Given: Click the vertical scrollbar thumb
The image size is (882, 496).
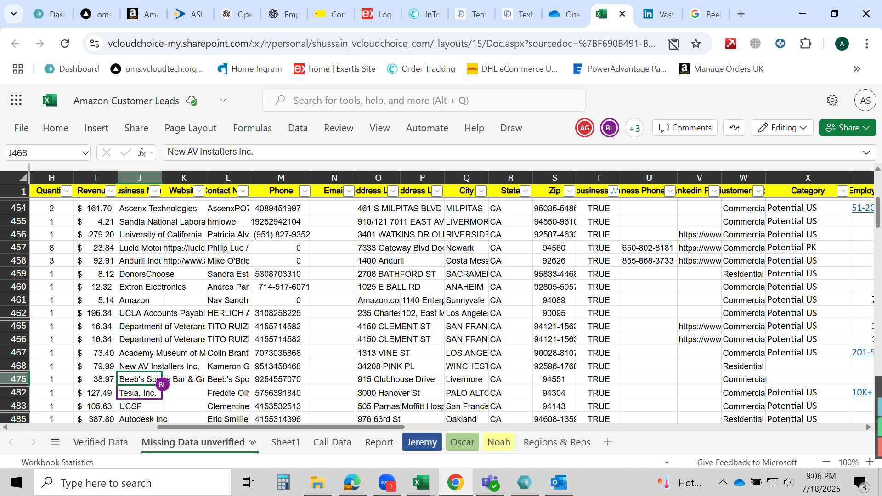Looking at the screenshot, I should [x=877, y=213].
